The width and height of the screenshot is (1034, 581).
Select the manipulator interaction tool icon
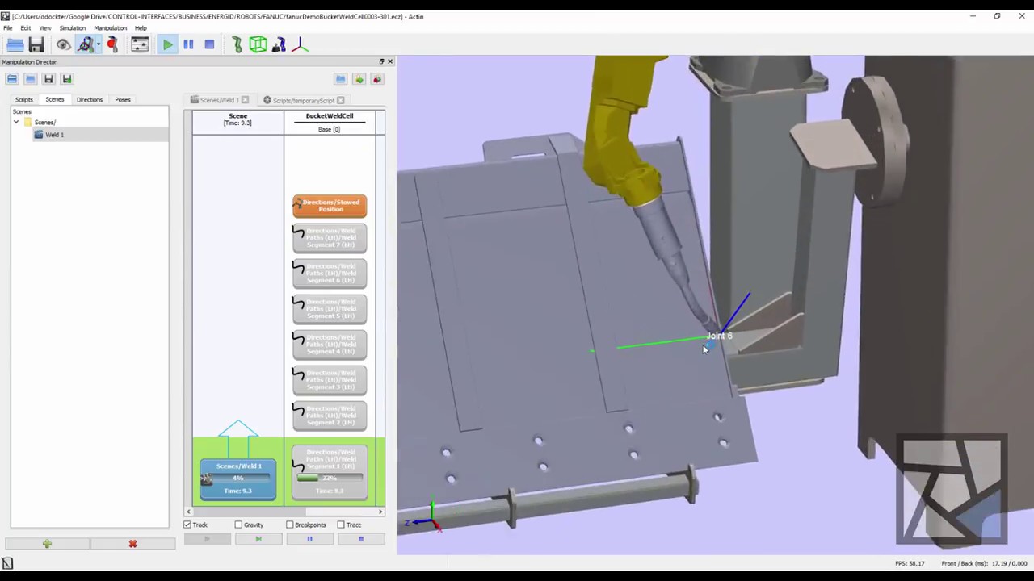pyautogui.click(x=85, y=45)
